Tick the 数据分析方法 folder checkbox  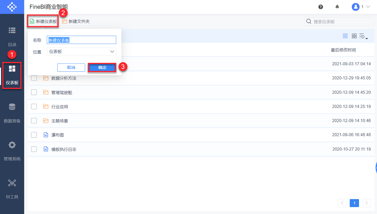34,78
